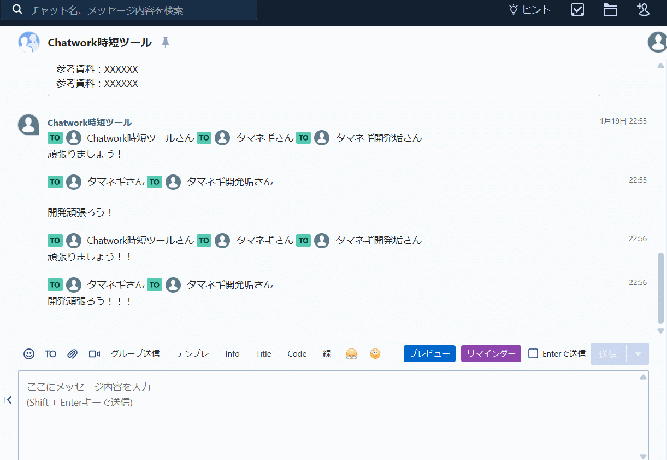
Task: Click the saluting emoji icon in toolbar
Action: pos(375,354)
